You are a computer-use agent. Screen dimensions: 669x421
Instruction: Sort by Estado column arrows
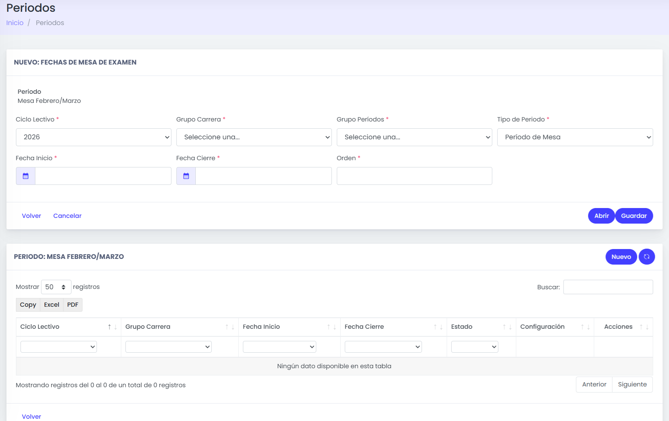507,327
